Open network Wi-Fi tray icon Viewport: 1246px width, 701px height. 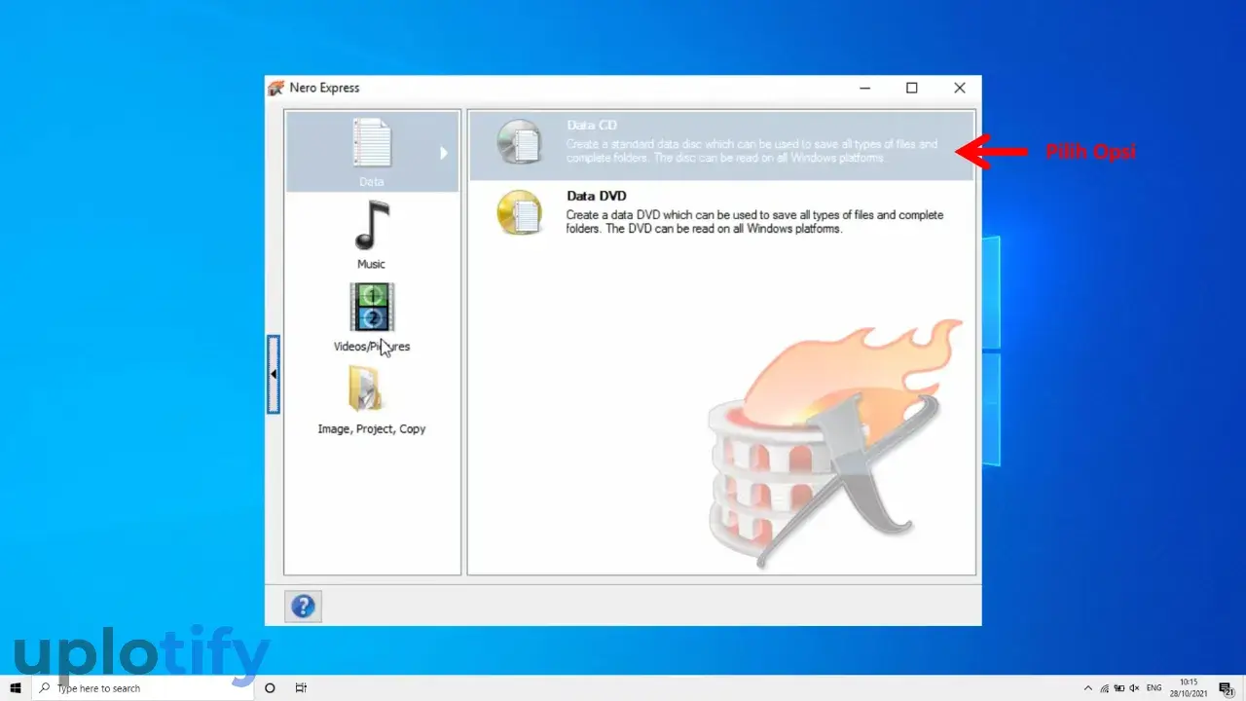click(1104, 688)
